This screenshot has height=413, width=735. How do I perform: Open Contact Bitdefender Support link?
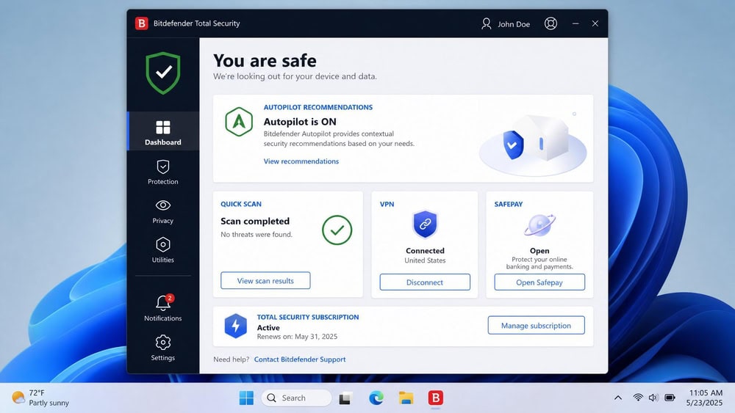click(300, 359)
